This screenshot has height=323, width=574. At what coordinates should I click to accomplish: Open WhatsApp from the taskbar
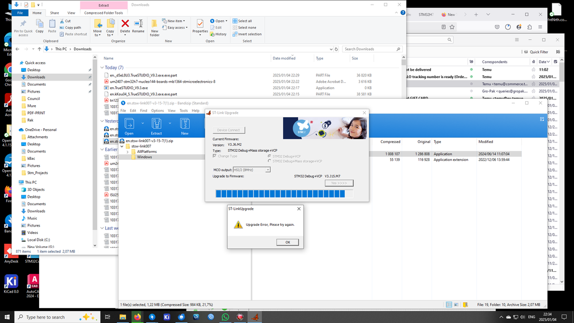click(x=225, y=317)
